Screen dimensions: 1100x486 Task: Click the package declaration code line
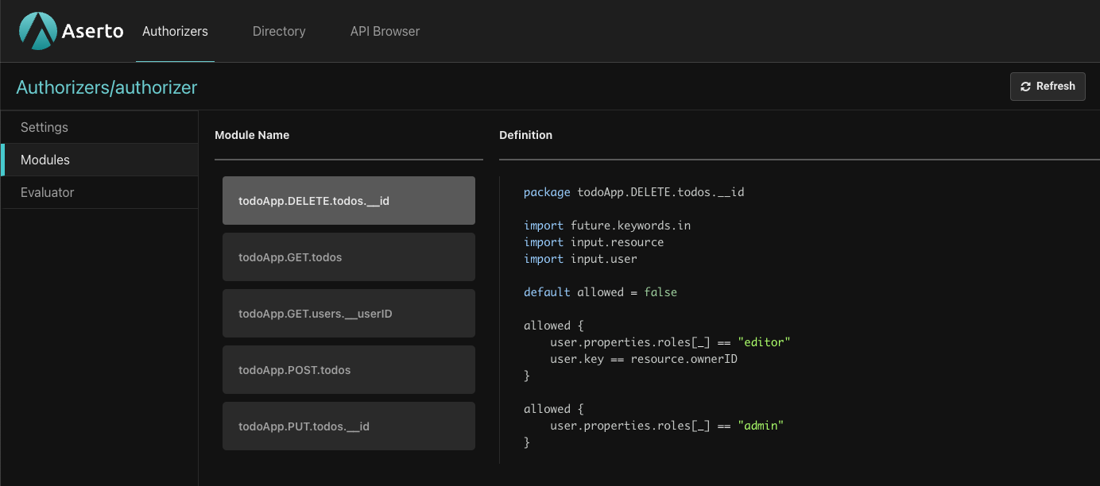pos(633,192)
